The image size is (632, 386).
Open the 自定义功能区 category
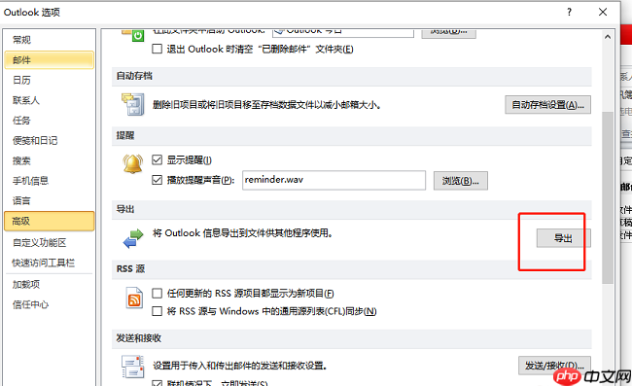pyautogui.click(x=40, y=242)
